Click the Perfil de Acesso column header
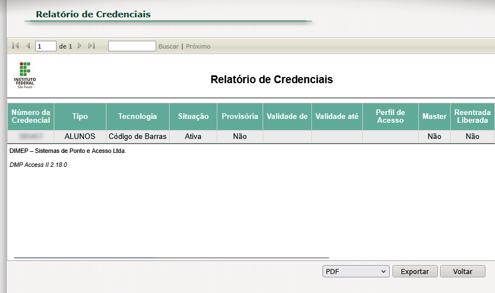This screenshot has height=293, width=495. coord(390,117)
